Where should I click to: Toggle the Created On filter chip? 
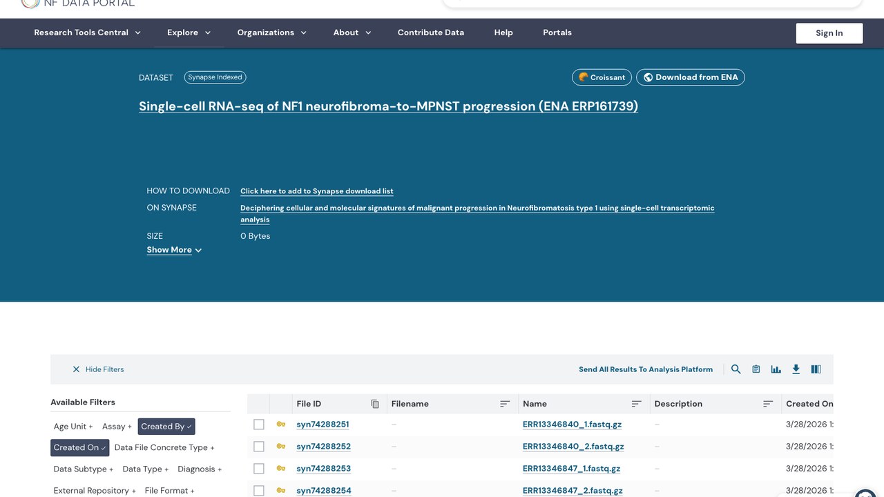coord(80,447)
